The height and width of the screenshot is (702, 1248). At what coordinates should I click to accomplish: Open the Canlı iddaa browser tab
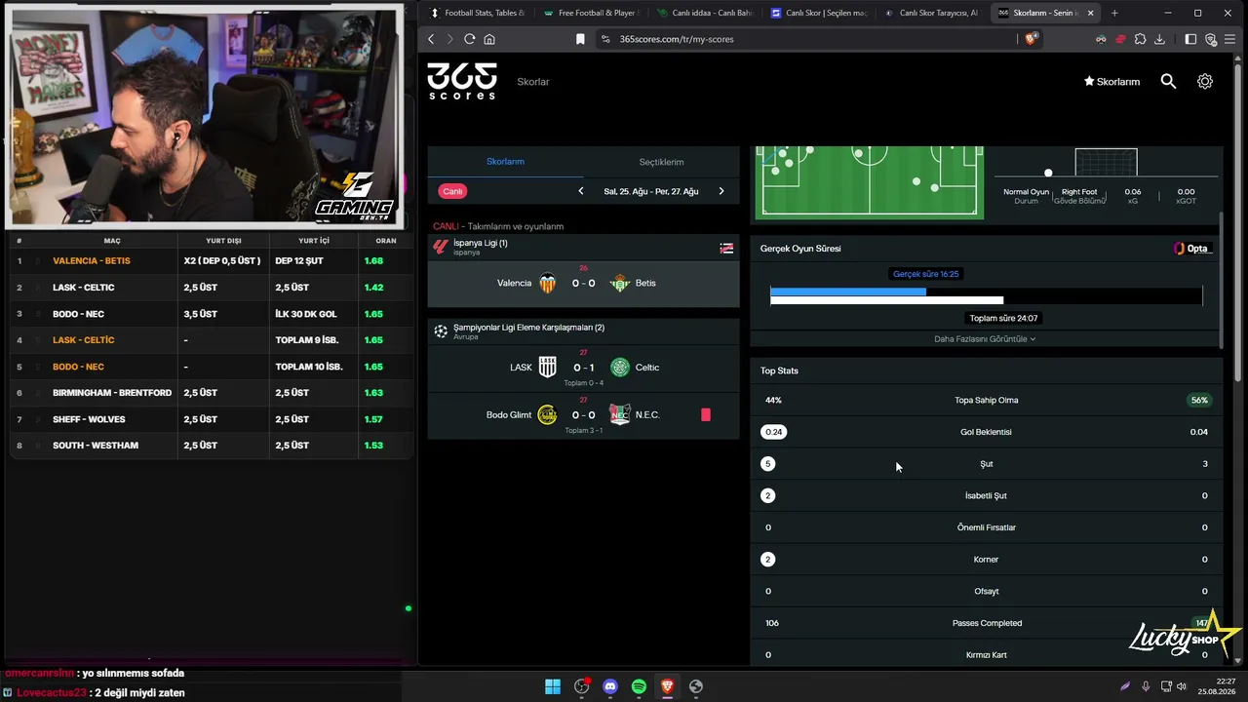tap(706, 13)
